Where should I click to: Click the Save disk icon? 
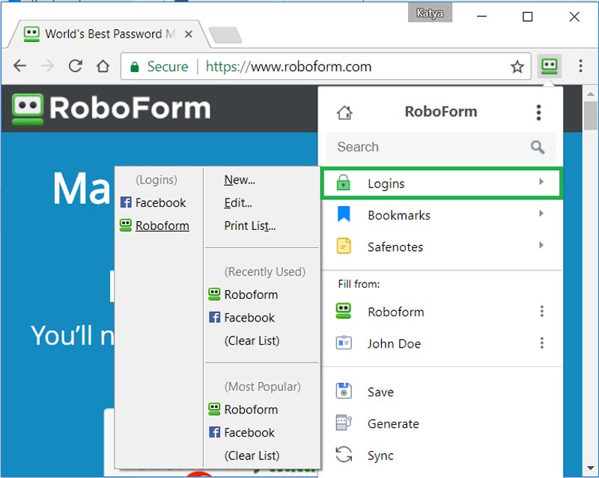(344, 392)
